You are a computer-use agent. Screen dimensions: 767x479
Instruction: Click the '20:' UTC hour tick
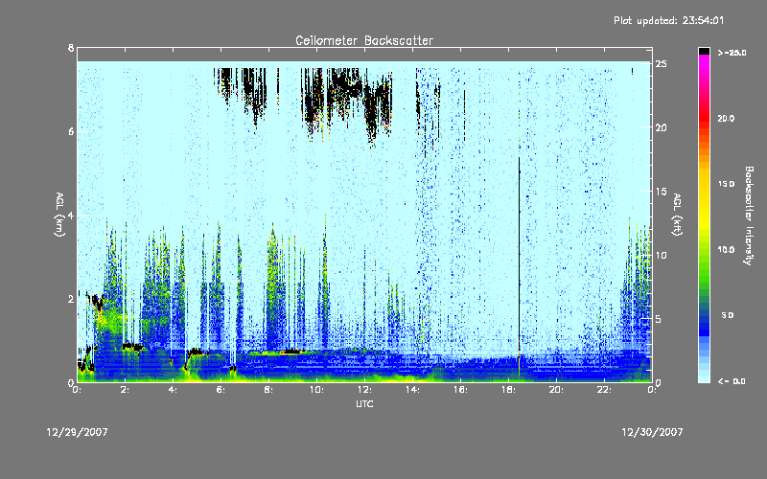[557, 390]
